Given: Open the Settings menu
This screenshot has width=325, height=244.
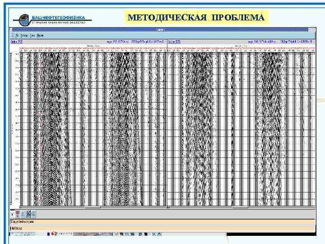Looking at the screenshot, I should [24, 36].
